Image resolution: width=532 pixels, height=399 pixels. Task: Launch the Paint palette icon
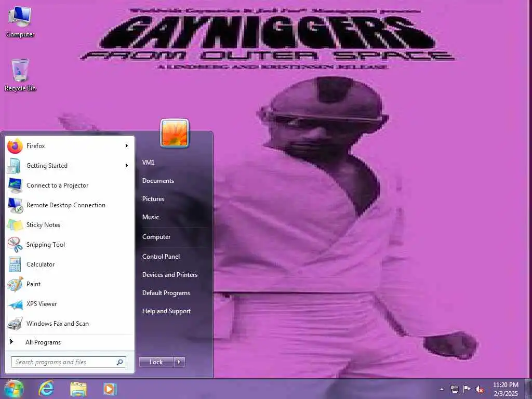[15, 284]
